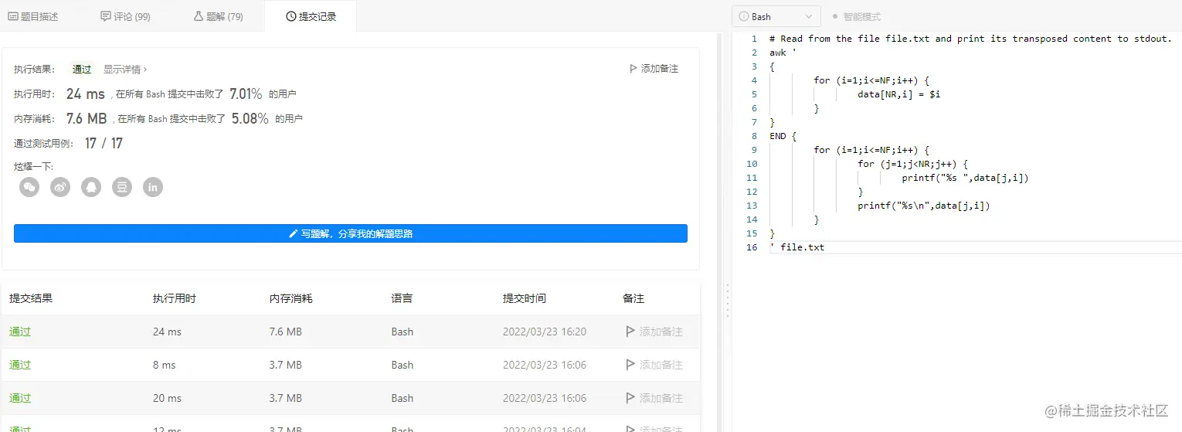Click the ' file.txt line in editor
1182x432 pixels.
click(796, 247)
